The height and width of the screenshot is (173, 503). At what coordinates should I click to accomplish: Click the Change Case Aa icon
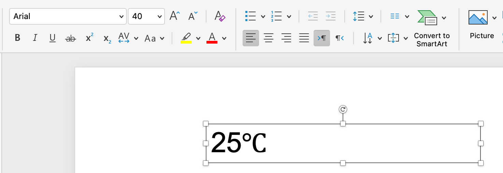click(x=150, y=38)
